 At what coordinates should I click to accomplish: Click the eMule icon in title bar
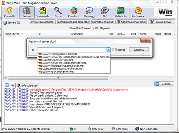(x=3, y=3)
